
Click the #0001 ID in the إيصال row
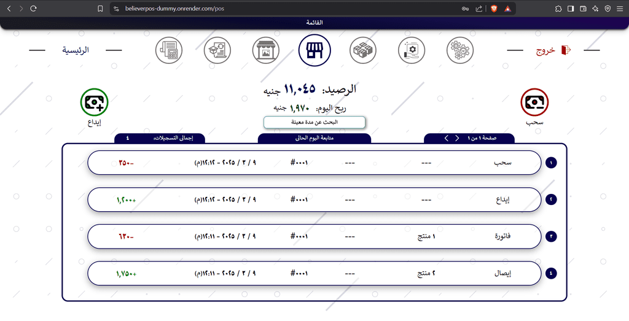pos(299,273)
